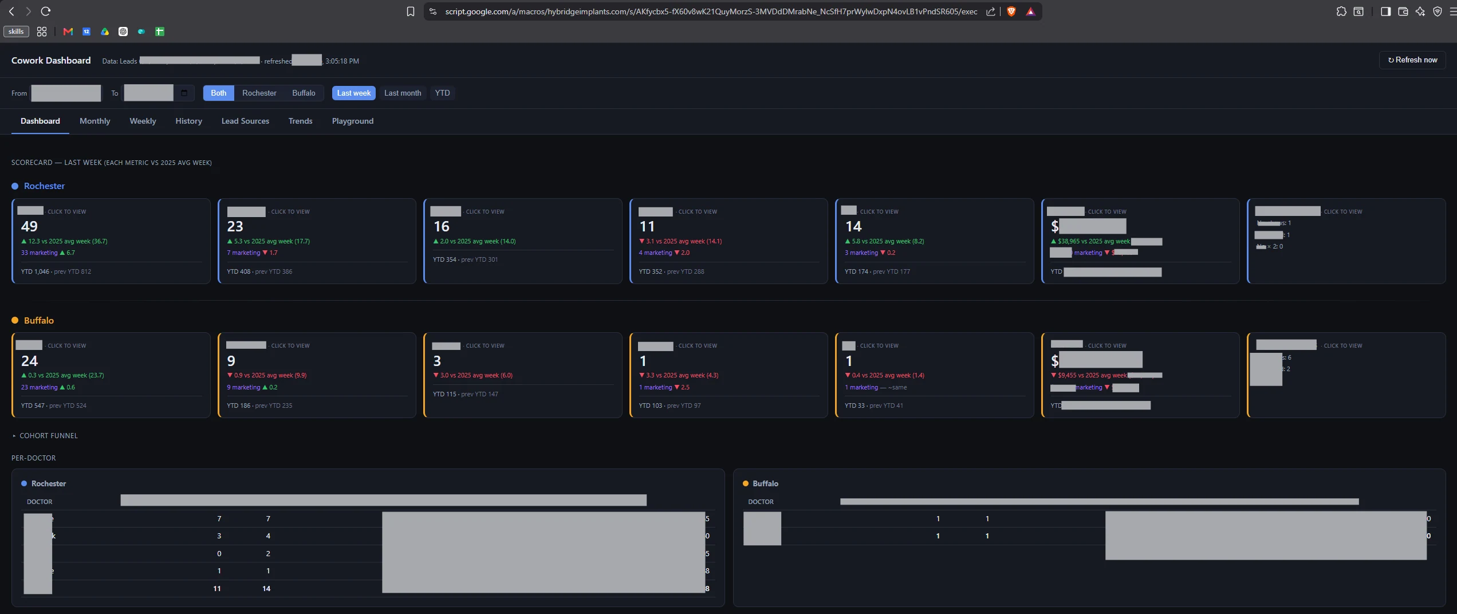Switch to the Monthly tab
This screenshot has width=1457, height=614.
point(94,121)
